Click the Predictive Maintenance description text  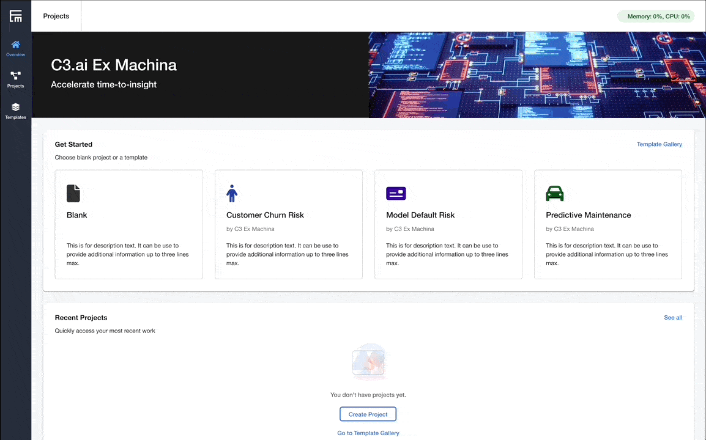pos(607,255)
